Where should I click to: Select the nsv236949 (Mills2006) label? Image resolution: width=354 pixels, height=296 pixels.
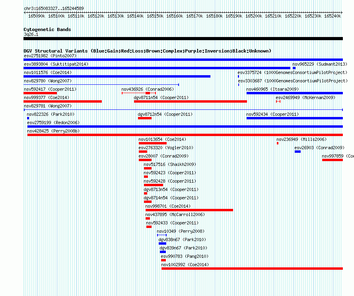coord(301,139)
